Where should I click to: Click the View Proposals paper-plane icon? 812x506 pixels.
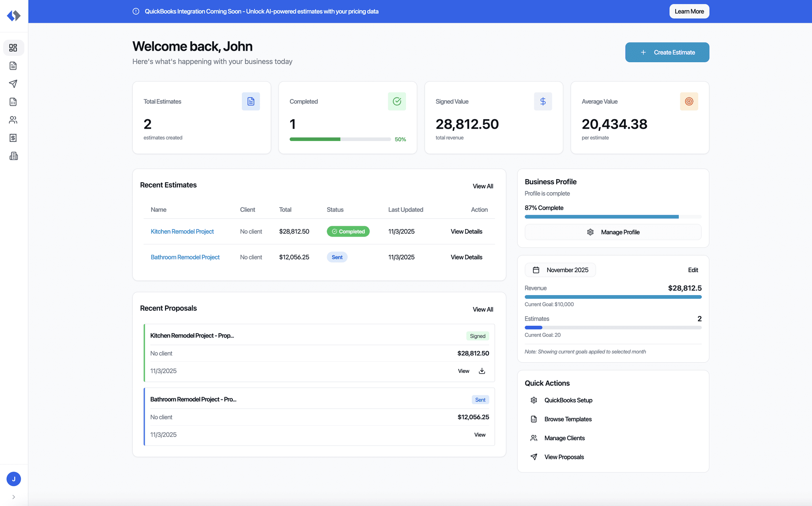[534, 457]
